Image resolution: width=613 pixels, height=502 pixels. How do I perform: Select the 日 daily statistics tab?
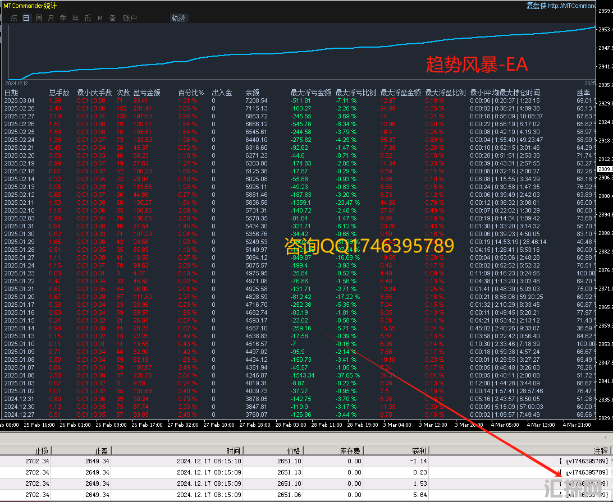coord(26,18)
